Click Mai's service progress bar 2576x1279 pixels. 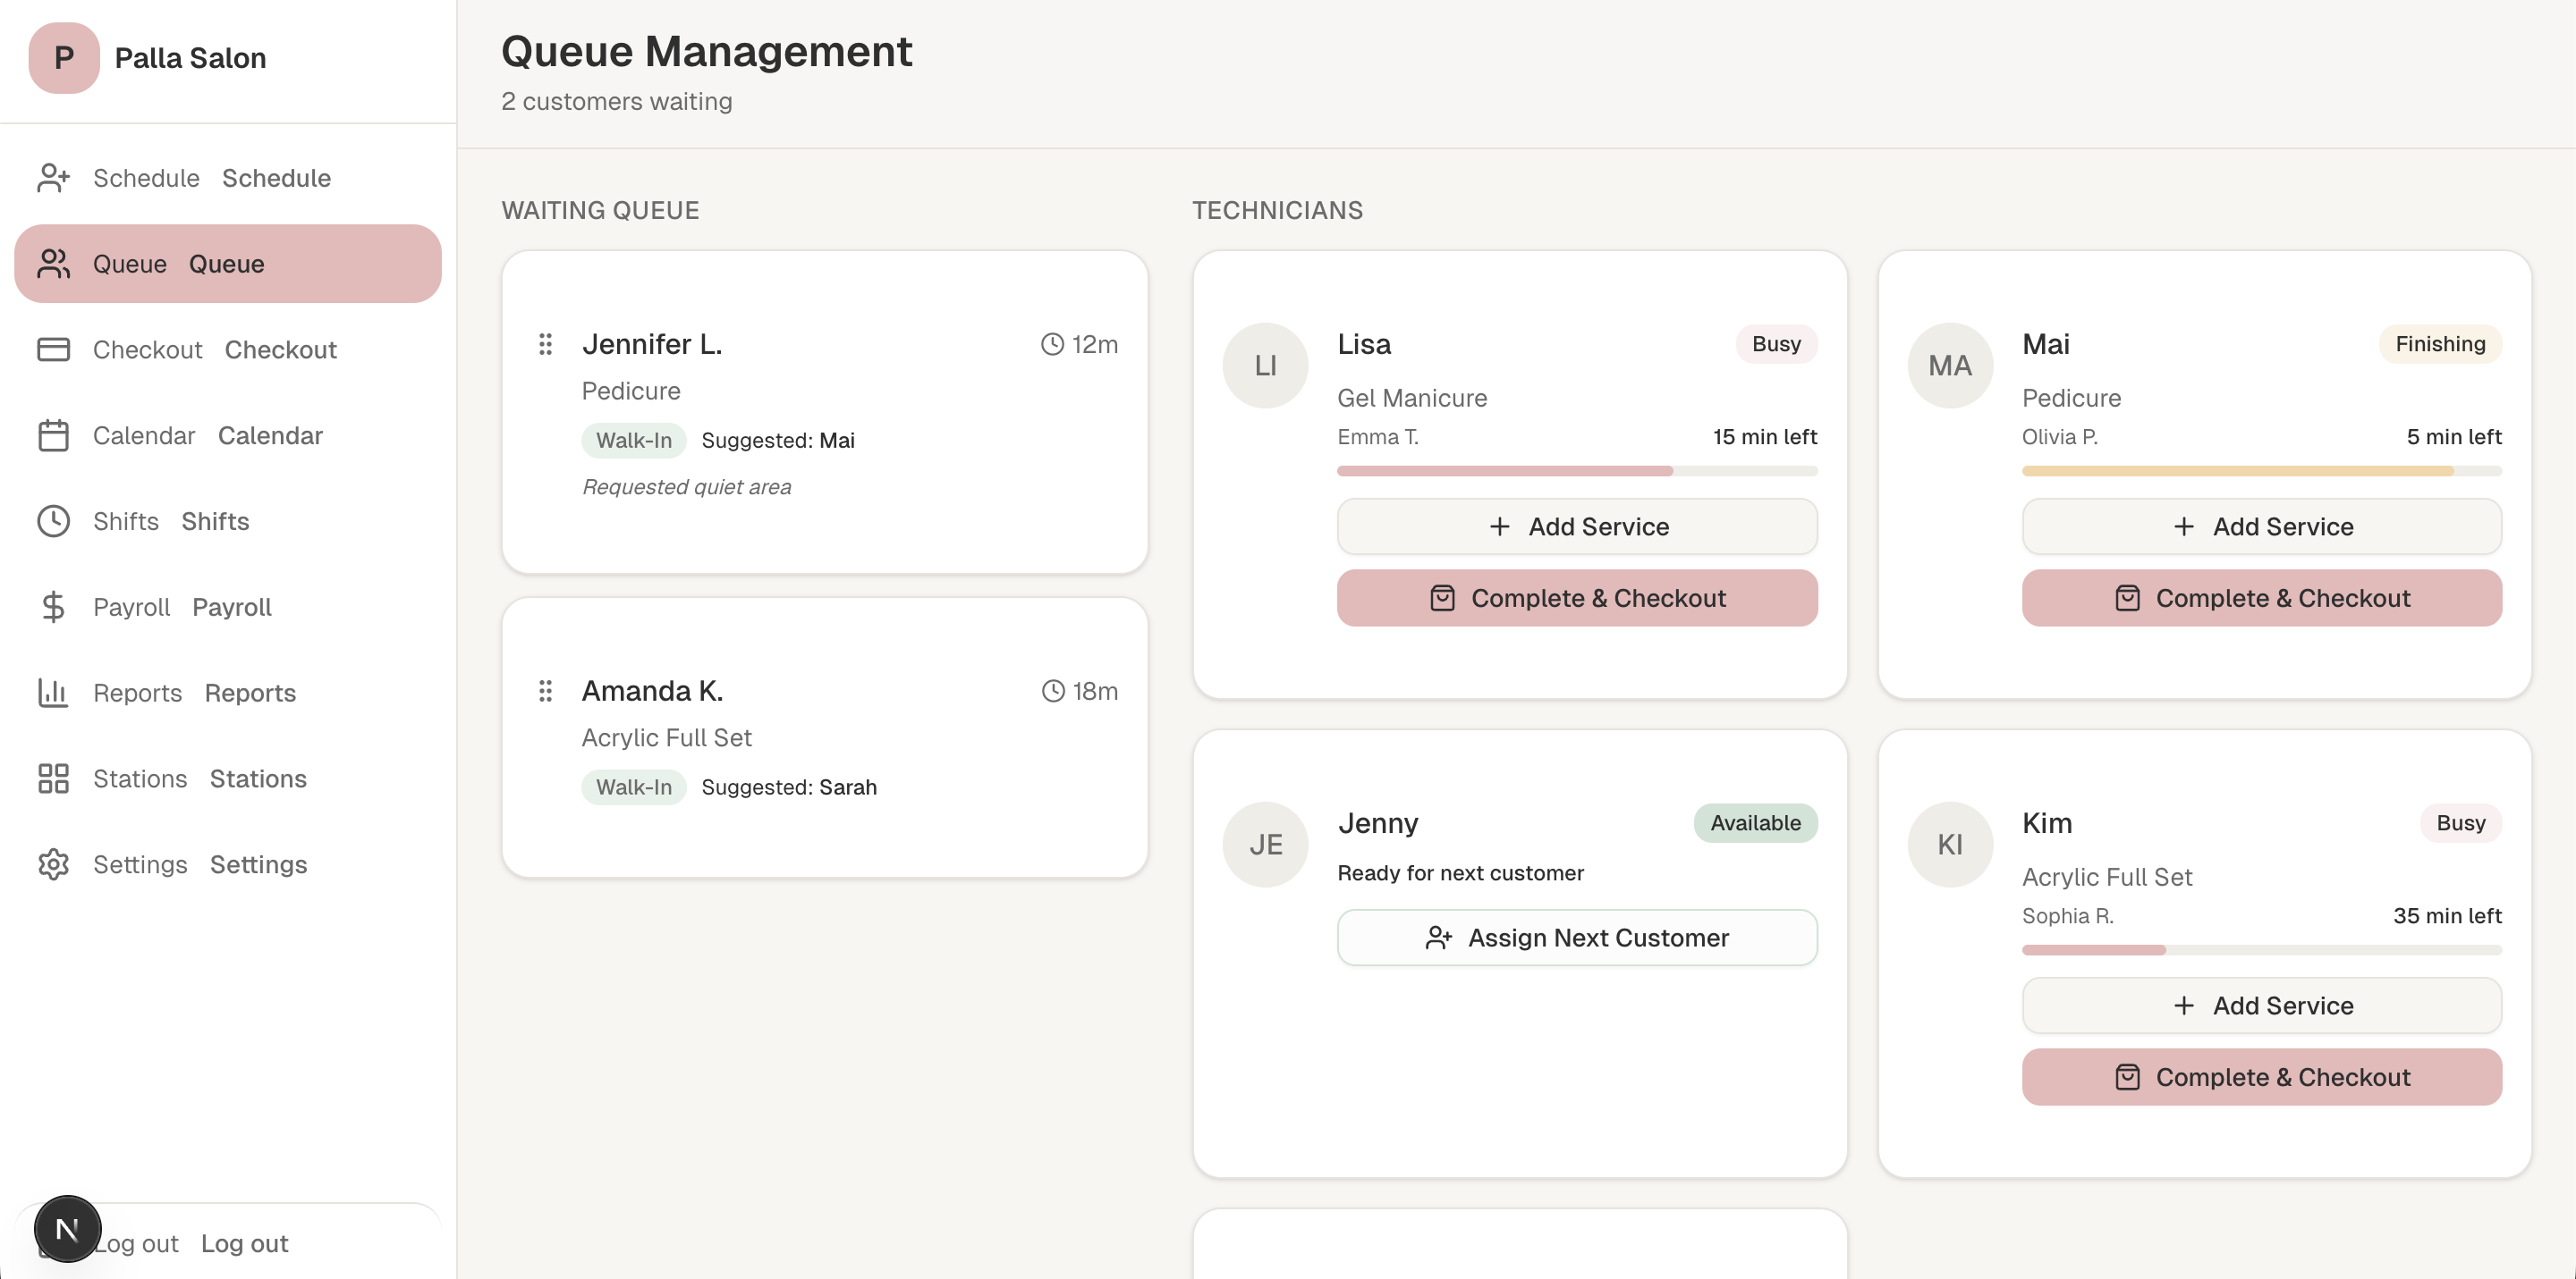click(2262, 471)
